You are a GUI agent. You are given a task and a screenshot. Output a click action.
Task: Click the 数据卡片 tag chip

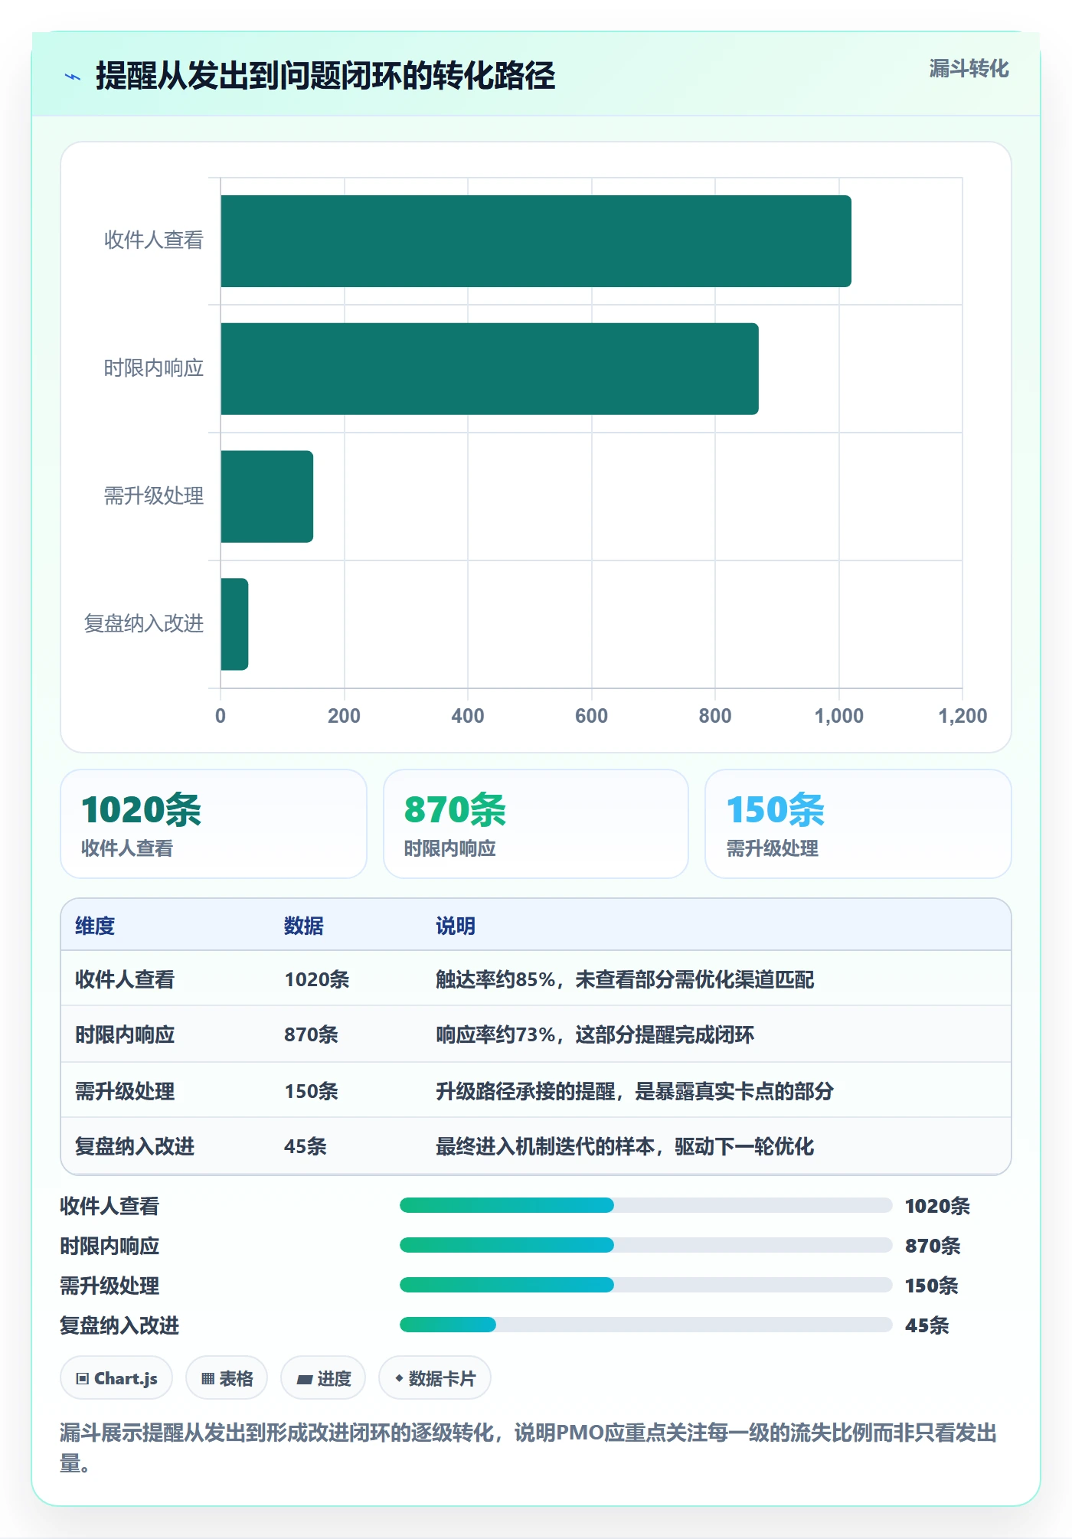click(x=435, y=1378)
